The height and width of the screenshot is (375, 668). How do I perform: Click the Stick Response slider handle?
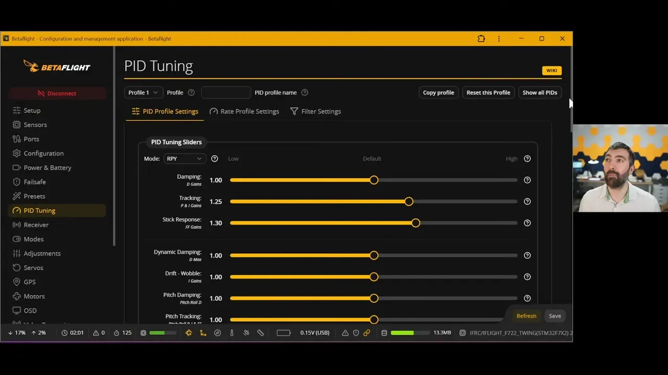(x=415, y=223)
